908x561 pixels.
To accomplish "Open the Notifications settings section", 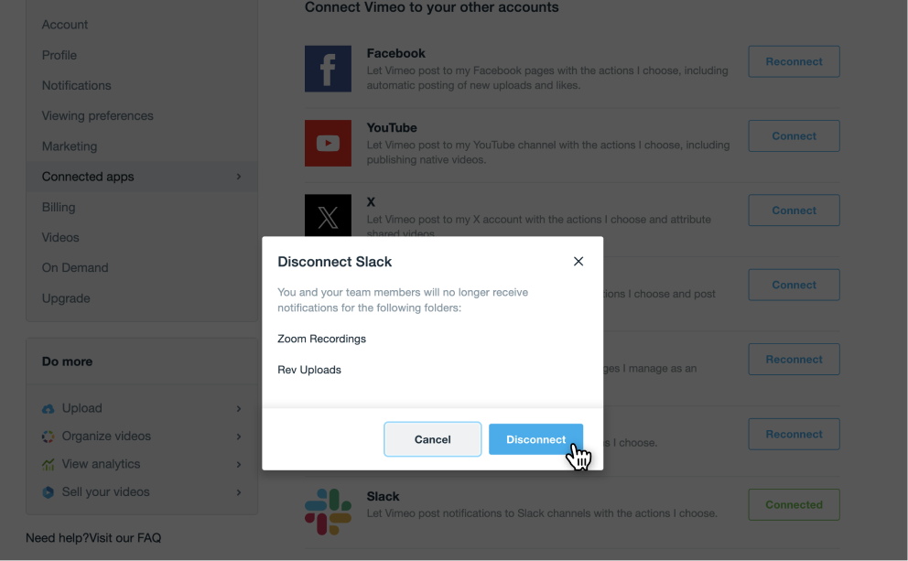I will coord(76,85).
